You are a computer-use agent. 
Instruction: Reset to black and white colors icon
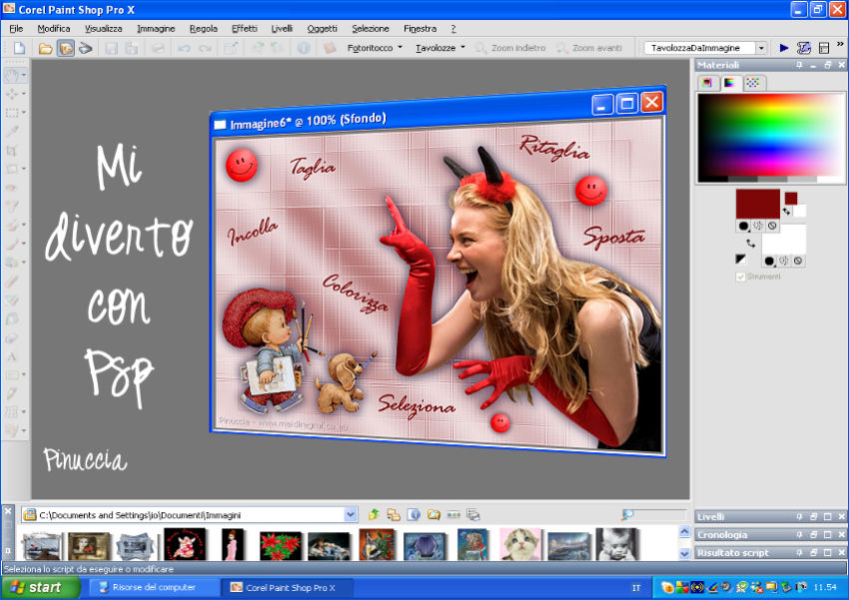(740, 260)
